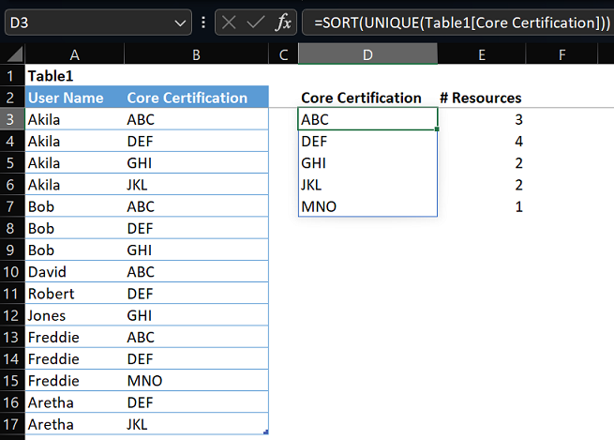Select cell containing MNO in column D

coord(367,206)
